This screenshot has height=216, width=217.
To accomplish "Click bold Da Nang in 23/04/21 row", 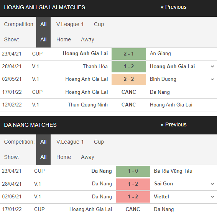I will tap(102, 171).
